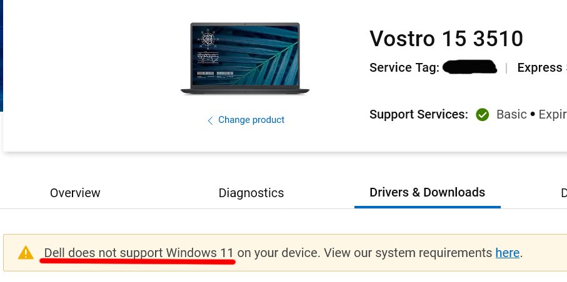Click the blue desktop strip at window edge
This screenshot has height=282, width=567.
click(x=1, y=56)
